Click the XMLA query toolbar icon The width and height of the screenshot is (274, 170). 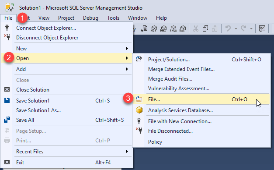pos(173,28)
